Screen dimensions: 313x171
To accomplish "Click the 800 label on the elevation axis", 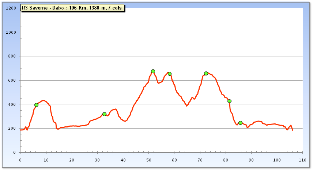I will point(12,56).
